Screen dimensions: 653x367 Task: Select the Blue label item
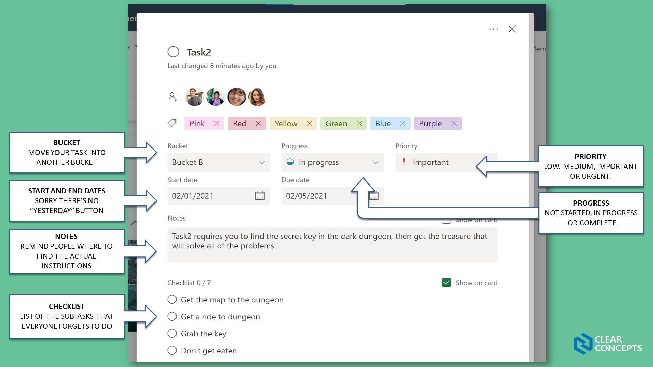click(x=383, y=123)
